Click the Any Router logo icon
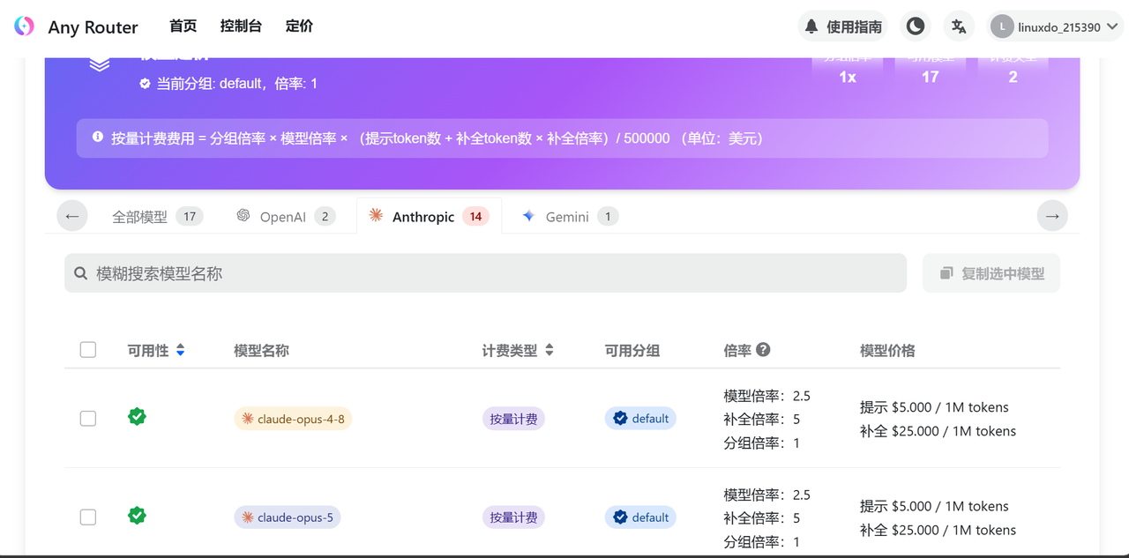This screenshot has height=558, width=1129. point(24,26)
